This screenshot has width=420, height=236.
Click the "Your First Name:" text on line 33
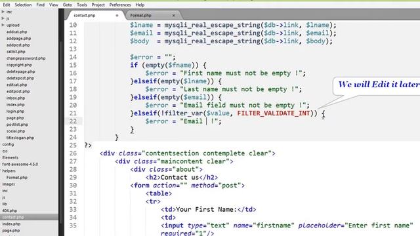pyautogui.click(x=207, y=210)
